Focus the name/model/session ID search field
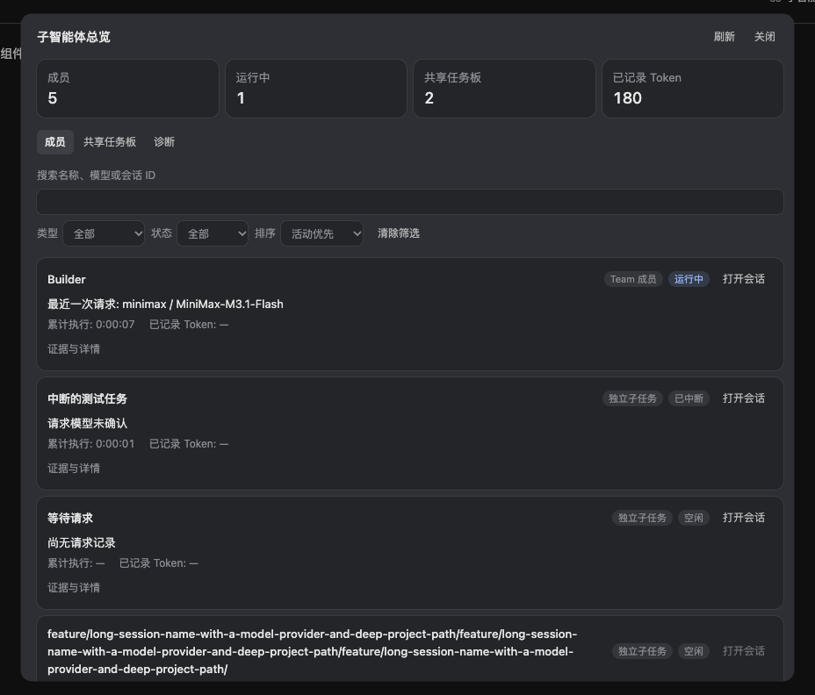The image size is (815, 695). (409, 202)
